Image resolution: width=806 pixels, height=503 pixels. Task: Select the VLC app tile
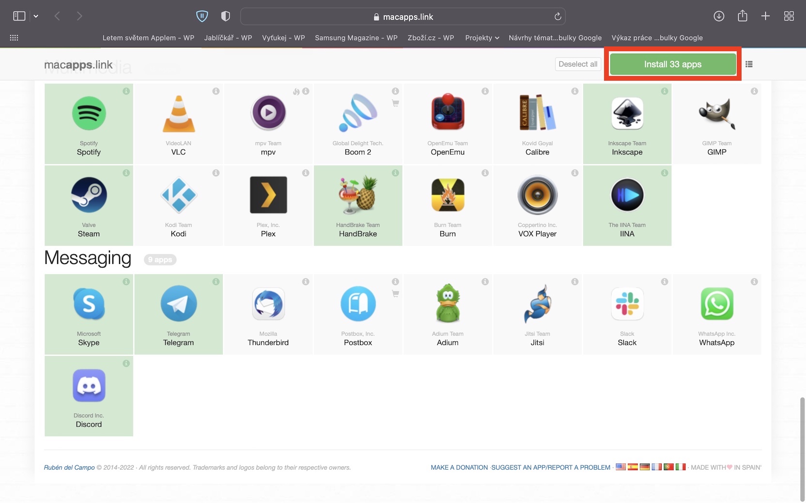178,124
